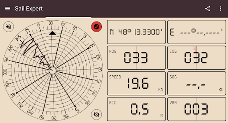Open the hamburger navigation menu
Screen dimensions: 228x123
click(x=7, y=9)
